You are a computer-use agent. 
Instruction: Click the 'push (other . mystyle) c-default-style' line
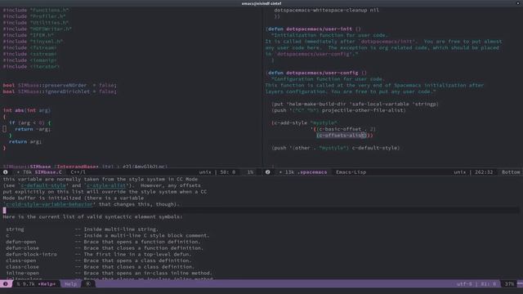(336, 148)
